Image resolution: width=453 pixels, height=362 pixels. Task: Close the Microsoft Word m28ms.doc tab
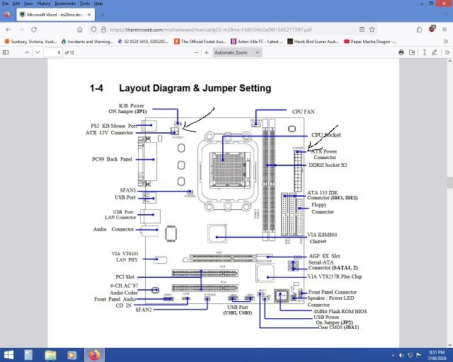tap(89, 14)
